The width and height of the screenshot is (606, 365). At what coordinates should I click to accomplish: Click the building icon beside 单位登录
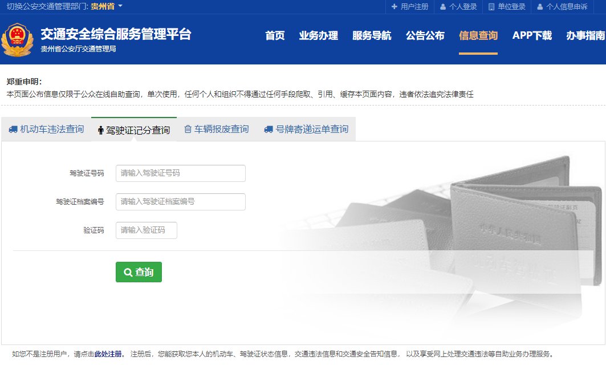[x=491, y=7]
